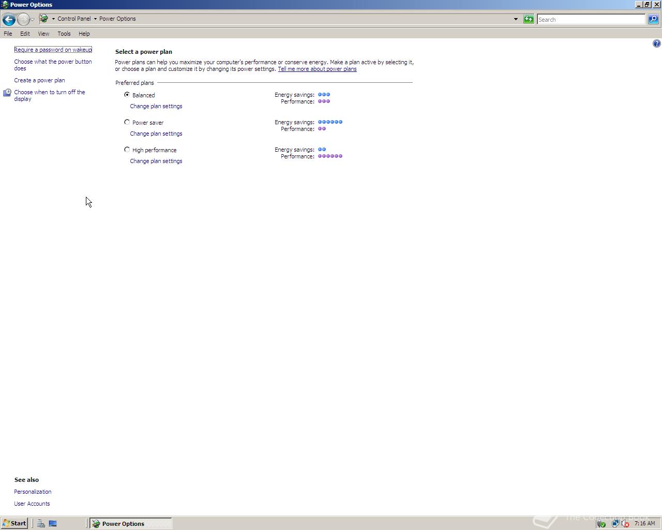Click the Preferred plans label

(134, 83)
